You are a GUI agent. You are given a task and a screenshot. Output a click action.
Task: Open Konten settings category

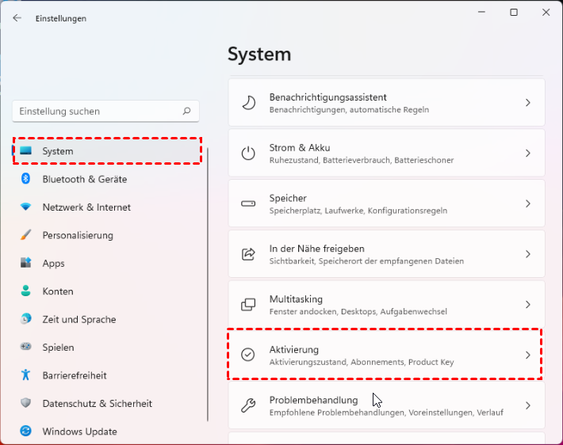tap(58, 291)
